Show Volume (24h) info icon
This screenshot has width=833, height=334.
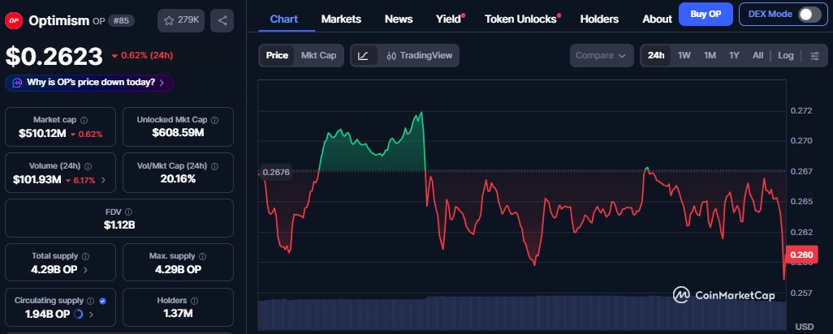pyautogui.click(x=88, y=166)
